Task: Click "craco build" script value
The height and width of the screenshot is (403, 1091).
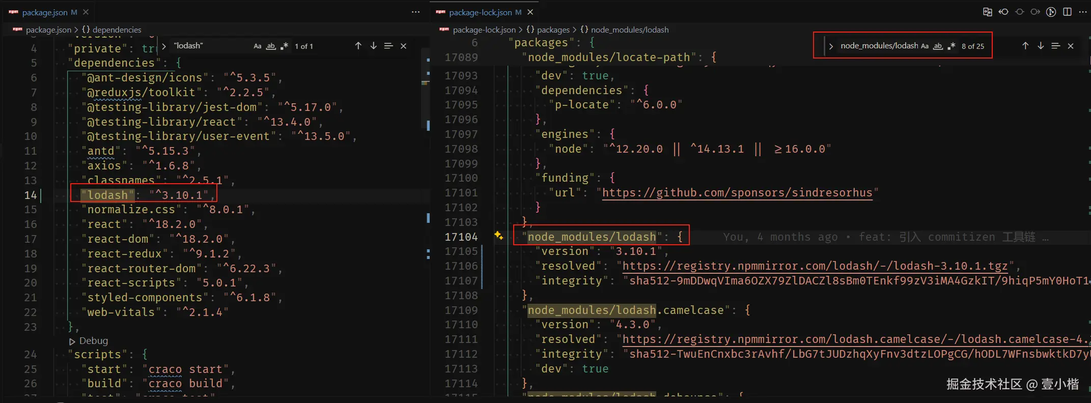Action: pyautogui.click(x=188, y=384)
